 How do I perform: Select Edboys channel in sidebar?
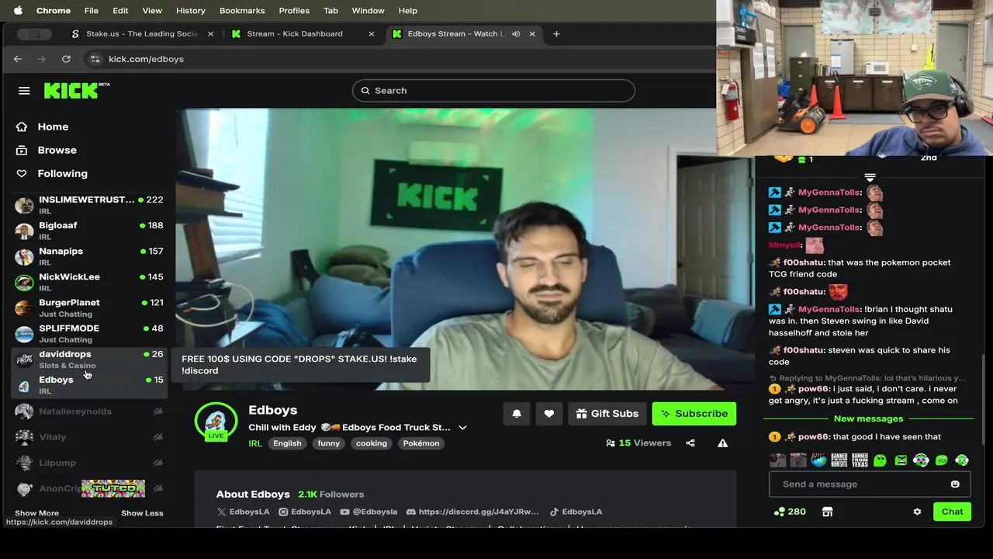pyautogui.click(x=89, y=384)
